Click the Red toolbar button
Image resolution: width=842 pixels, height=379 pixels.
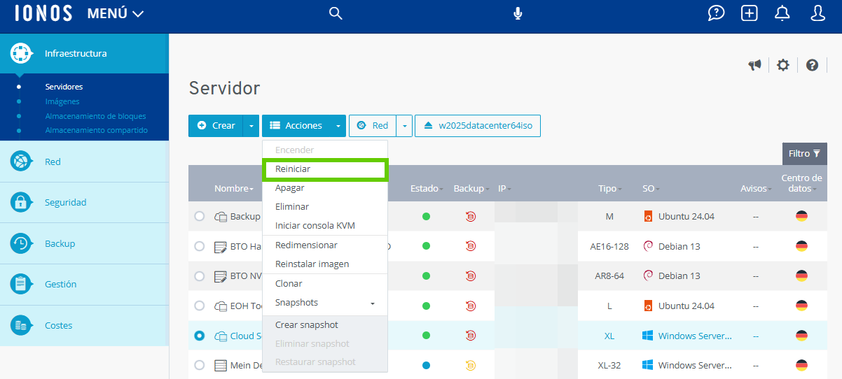373,126
